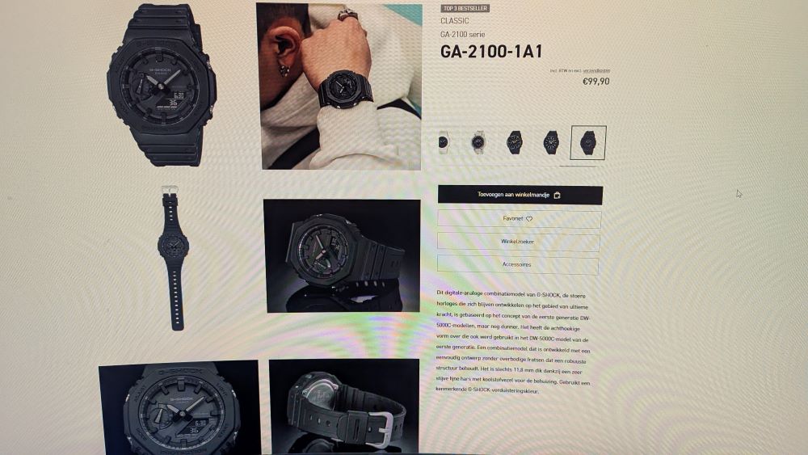The width and height of the screenshot is (808, 455).
Task: Open the CLASSIC category link
Action: pyautogui.click(x=454, y=21)
